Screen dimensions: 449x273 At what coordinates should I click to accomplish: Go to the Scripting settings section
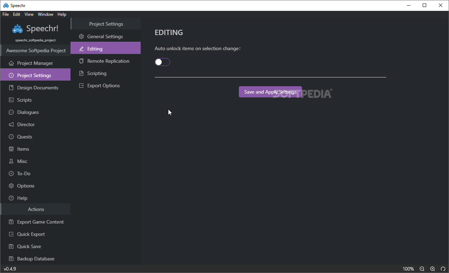[x=106, y=73]
